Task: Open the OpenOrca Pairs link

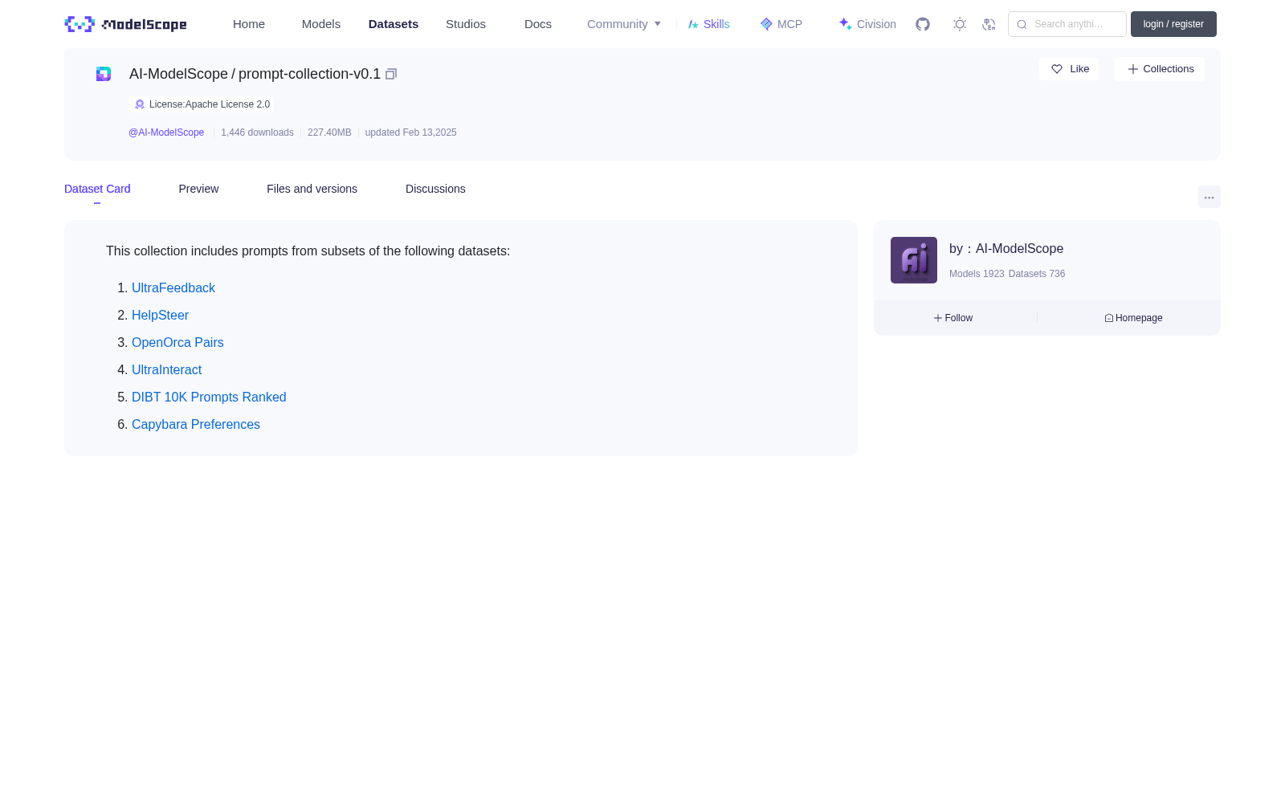Action: (x=177, y=342)
